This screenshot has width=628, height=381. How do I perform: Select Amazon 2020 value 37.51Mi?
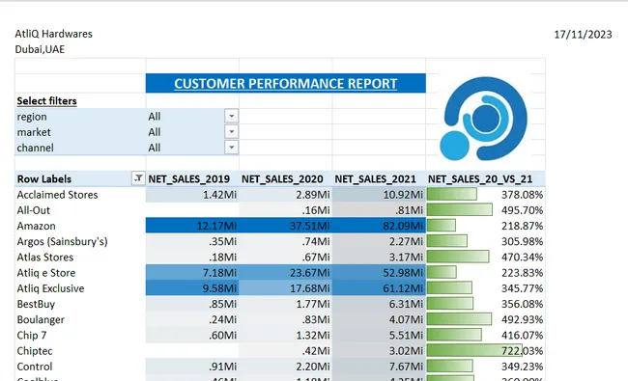286,226
